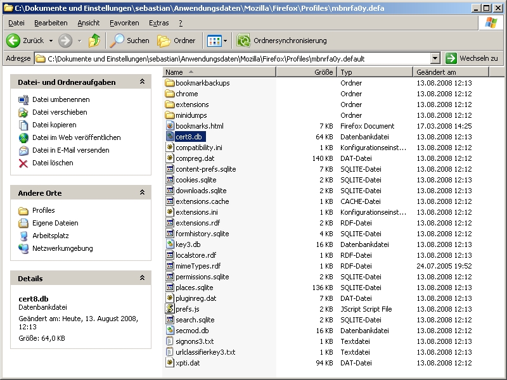
Task: Click the Profiles folder icon under Andere Orte
Action: tap(23, 211)
